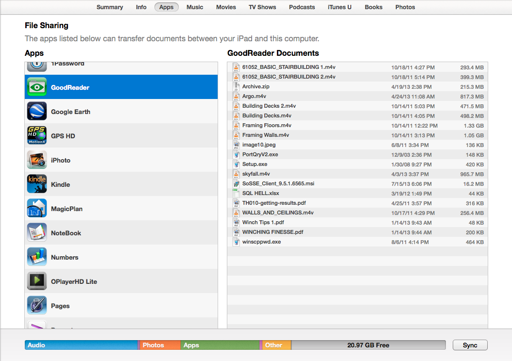512x361 pixels.
Task: Select the Building Decks 2.m4v document
Action: 358,106
